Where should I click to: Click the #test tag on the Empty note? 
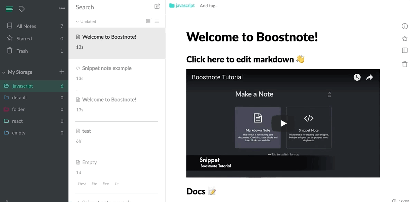coord(82,184)
